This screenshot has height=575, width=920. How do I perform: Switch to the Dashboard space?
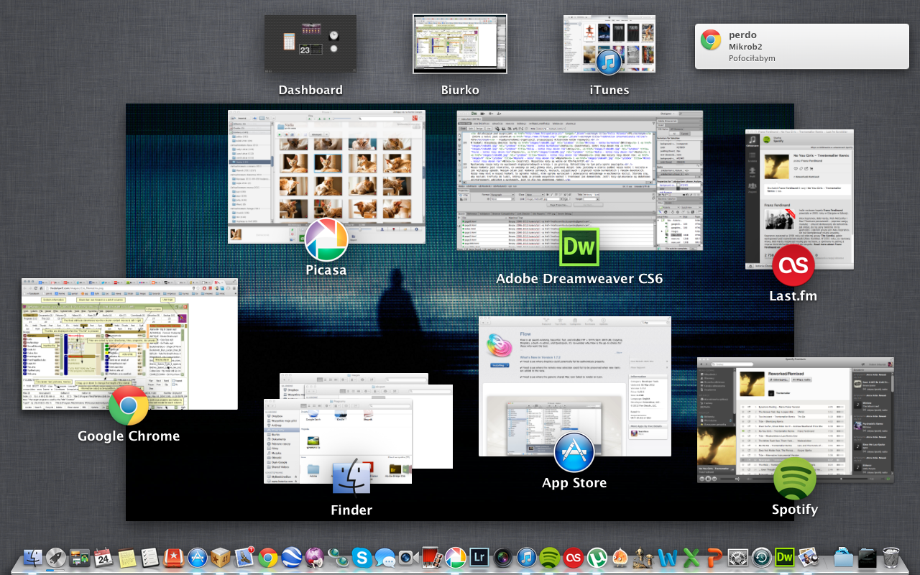tap(310, 44)
